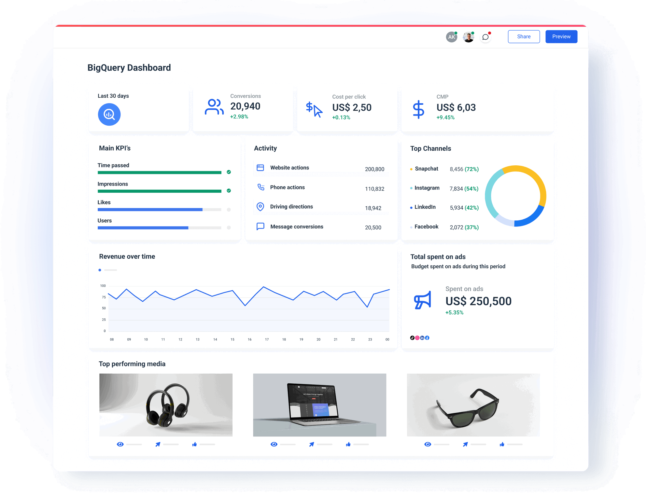This screenshot has width=646, height=496.
Task: Click the views eye icon under laptop
Action: 274,444
